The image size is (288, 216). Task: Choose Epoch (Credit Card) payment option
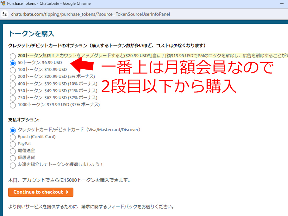[13, 137]
